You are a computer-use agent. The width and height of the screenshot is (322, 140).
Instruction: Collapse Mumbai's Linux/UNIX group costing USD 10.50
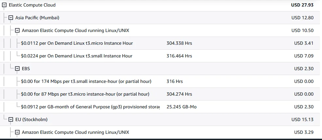pos(17,31)
